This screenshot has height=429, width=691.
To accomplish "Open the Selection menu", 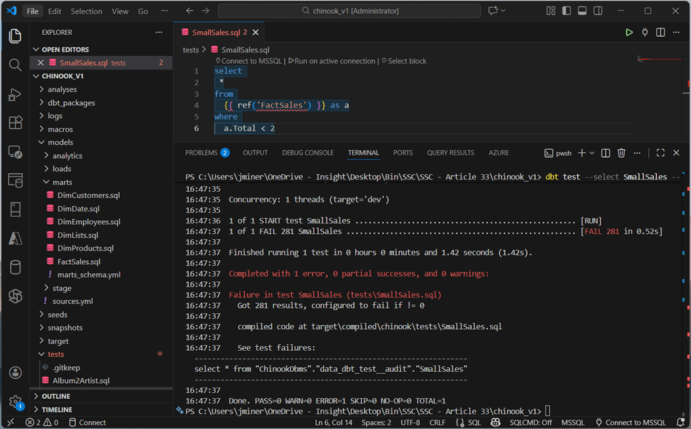I will 86,11.
